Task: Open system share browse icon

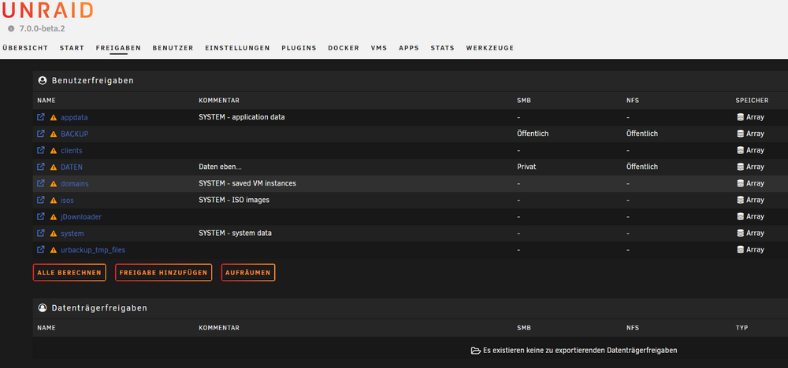Action: point(41,233)
